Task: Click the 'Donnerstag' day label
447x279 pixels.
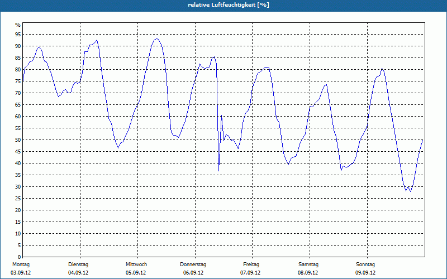Action: 193,264
